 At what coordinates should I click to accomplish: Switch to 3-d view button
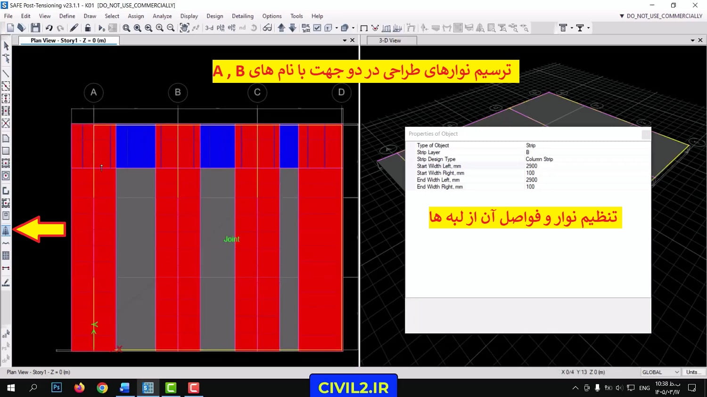[x=209, y=28]
